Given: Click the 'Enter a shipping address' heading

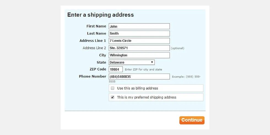Looking at the screenshot, I should (x=100, y=15).
